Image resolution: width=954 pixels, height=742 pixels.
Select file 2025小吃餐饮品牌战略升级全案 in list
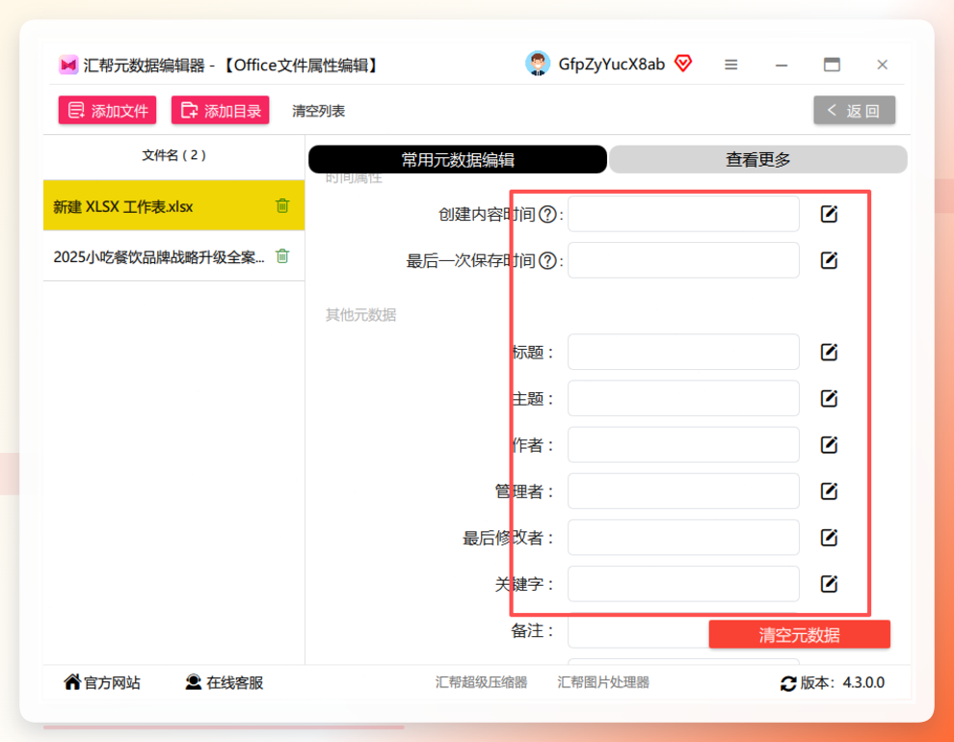click(174, 256)
